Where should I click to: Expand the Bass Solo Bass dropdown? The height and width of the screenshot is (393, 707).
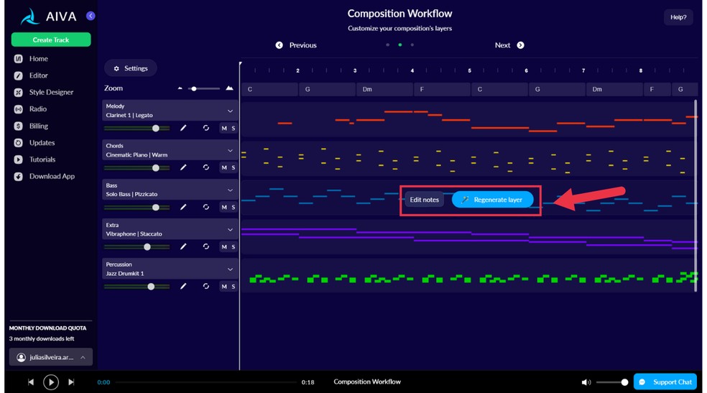coord(230,190)
